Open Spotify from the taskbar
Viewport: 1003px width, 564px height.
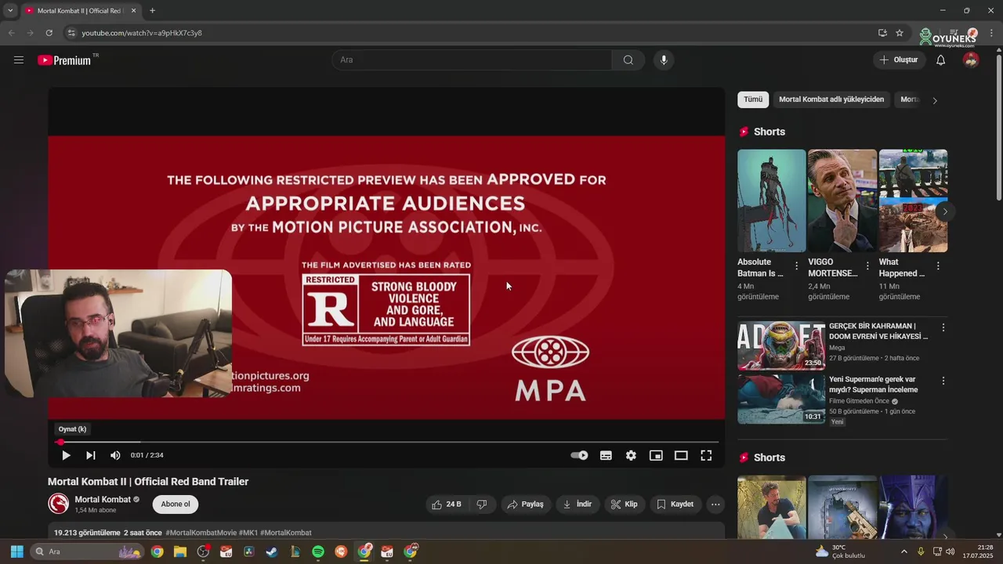click(317, 551)
